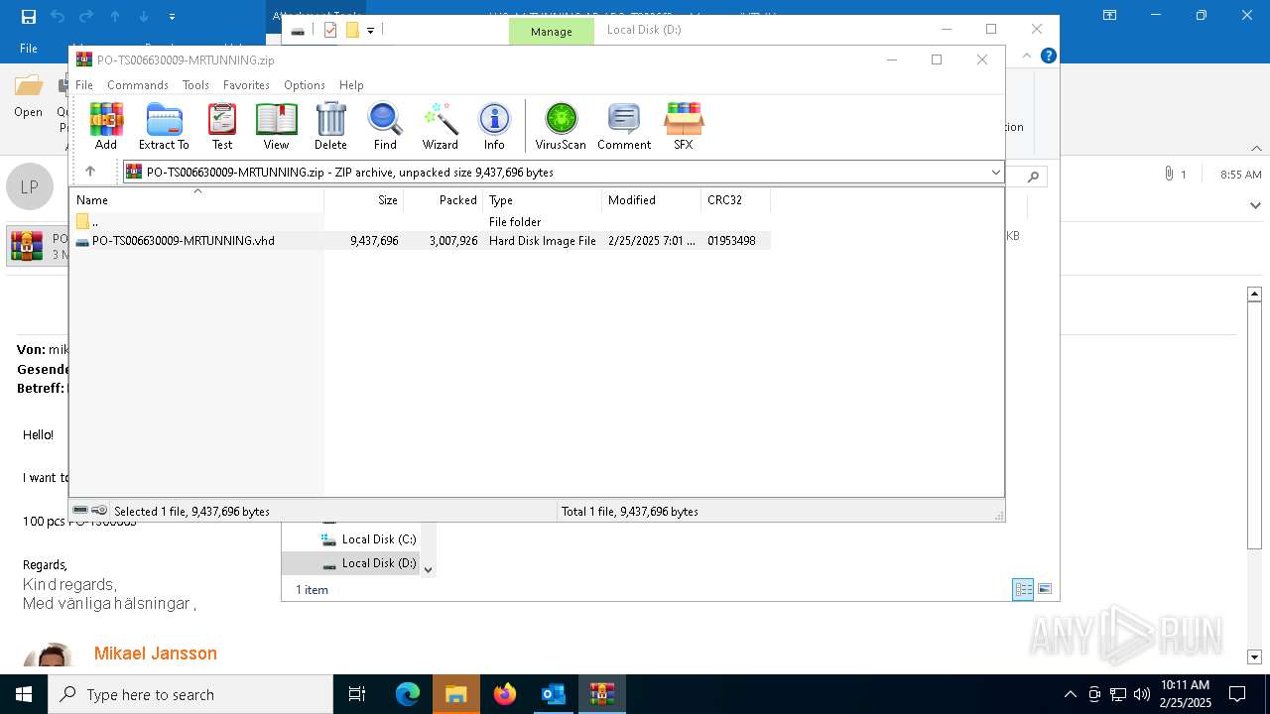1270x714 pixels.
Task: Go up one folder level arrow
Action: point(90,172)
